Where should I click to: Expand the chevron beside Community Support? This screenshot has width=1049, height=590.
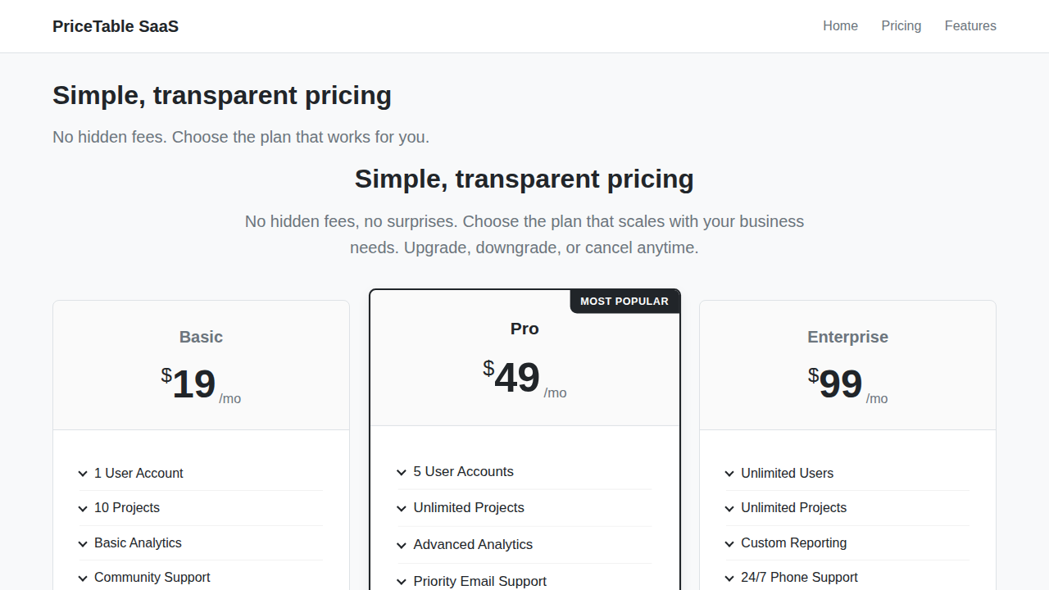click(x=83, y=578)
